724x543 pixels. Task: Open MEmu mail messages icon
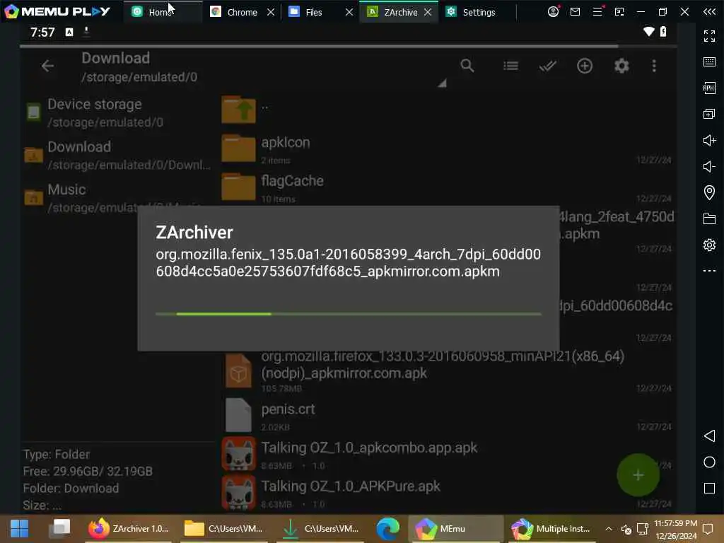[x=575, y=11]
